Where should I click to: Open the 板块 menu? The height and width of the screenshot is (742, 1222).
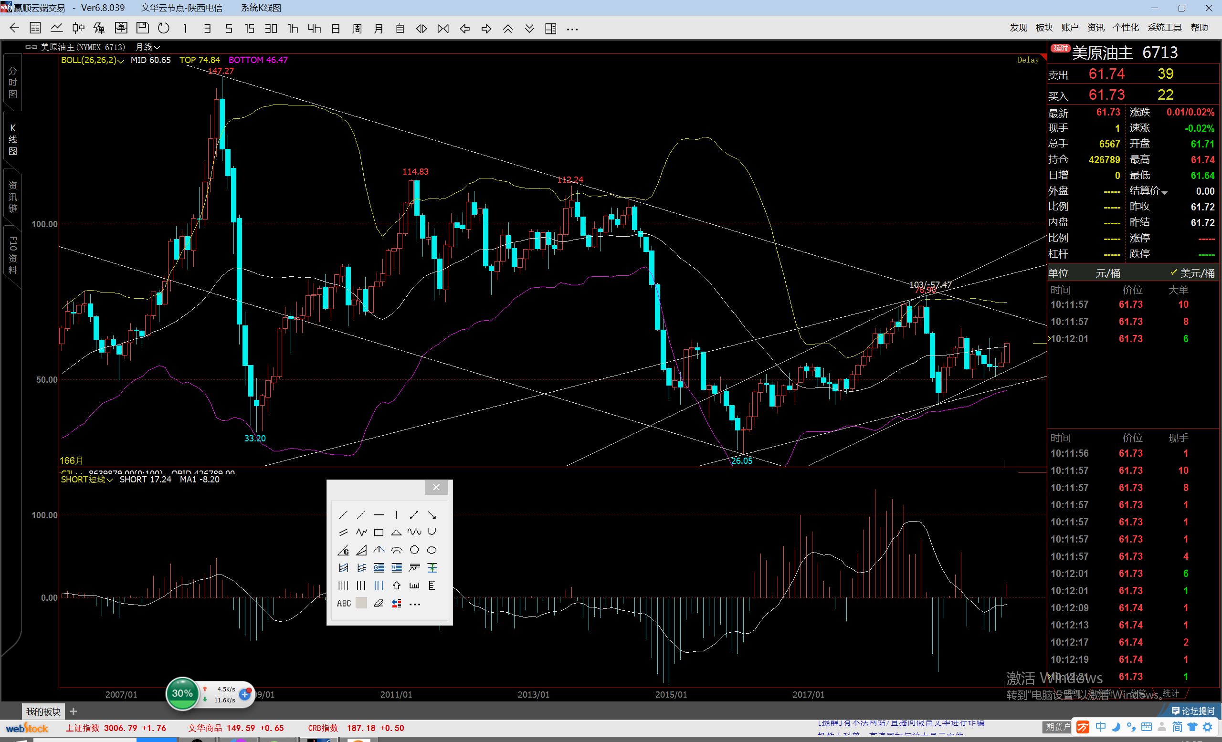pos(1043,28)
